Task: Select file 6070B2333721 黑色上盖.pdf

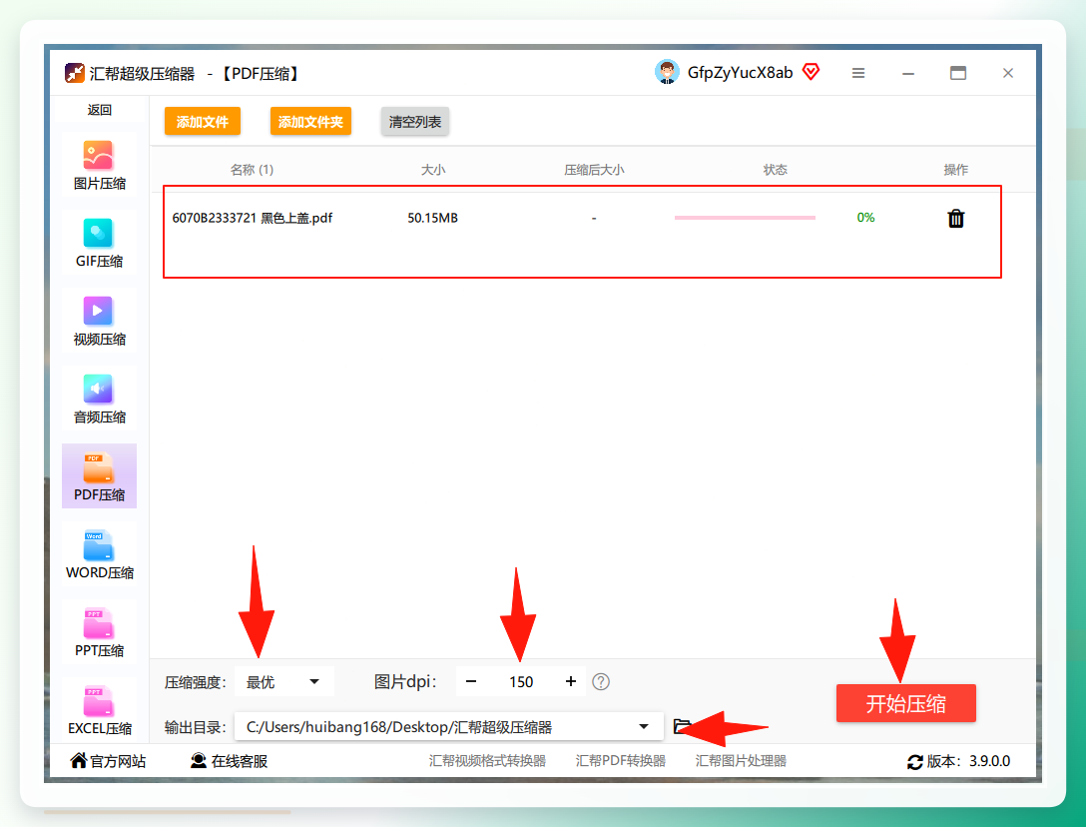Action: (x=253, y=218)
